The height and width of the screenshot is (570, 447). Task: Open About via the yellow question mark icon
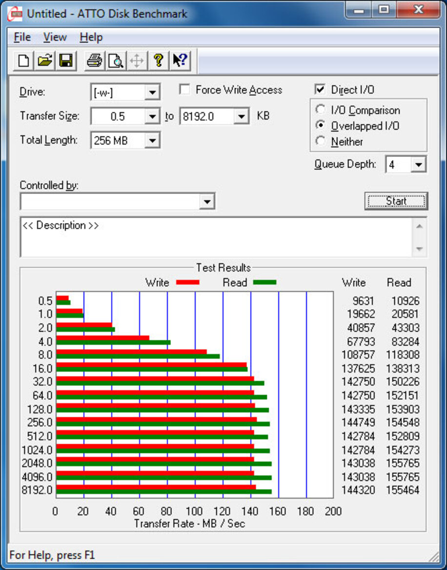[x=158, y=60]
